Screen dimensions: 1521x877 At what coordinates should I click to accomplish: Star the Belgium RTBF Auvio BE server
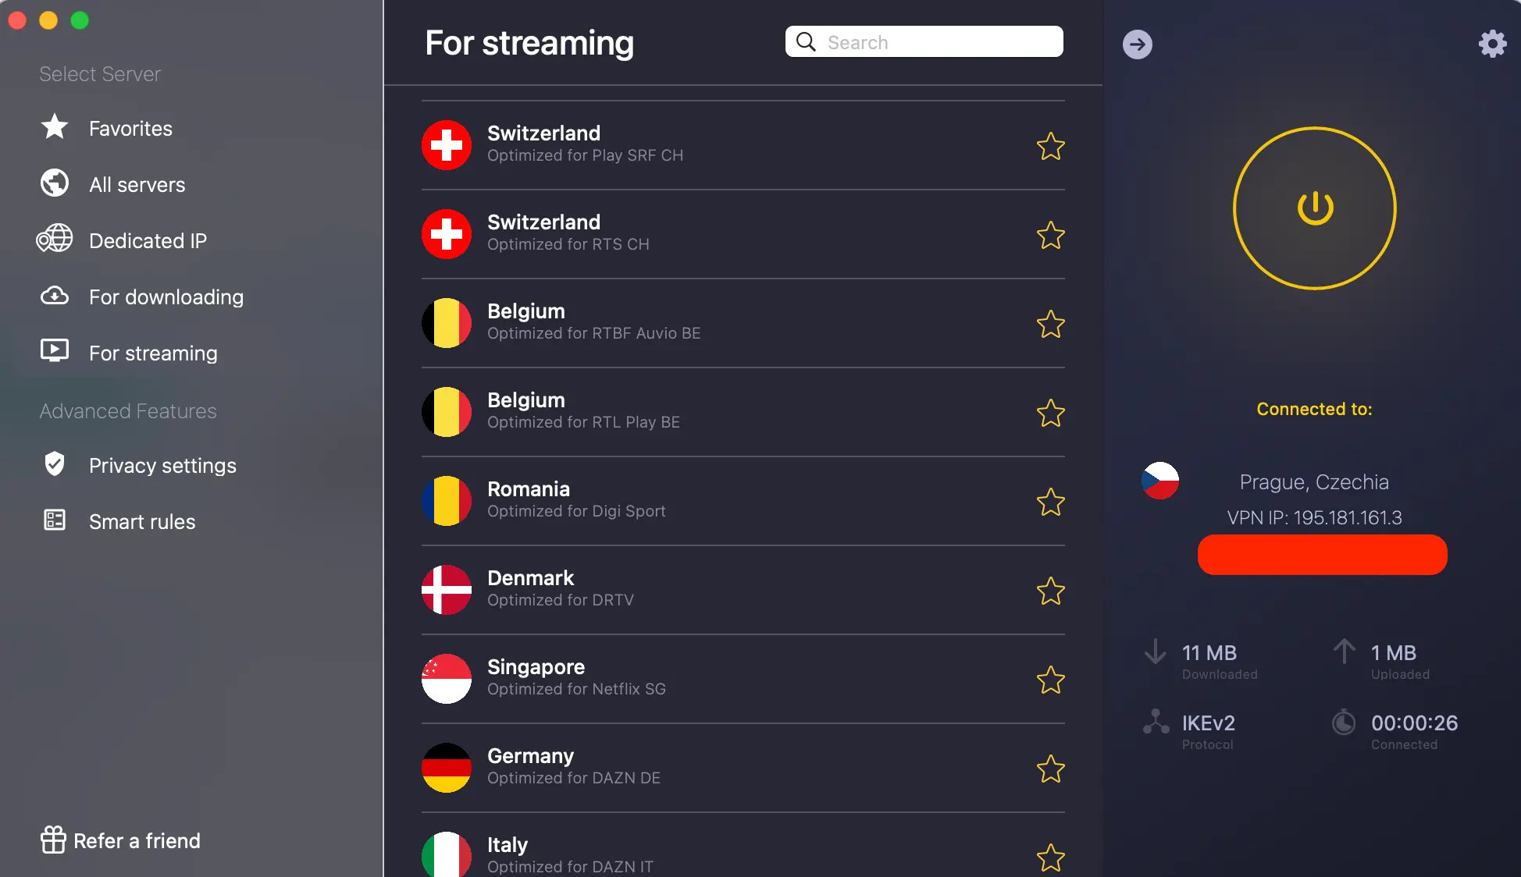pyautogui.click(x=1050, y=324)
